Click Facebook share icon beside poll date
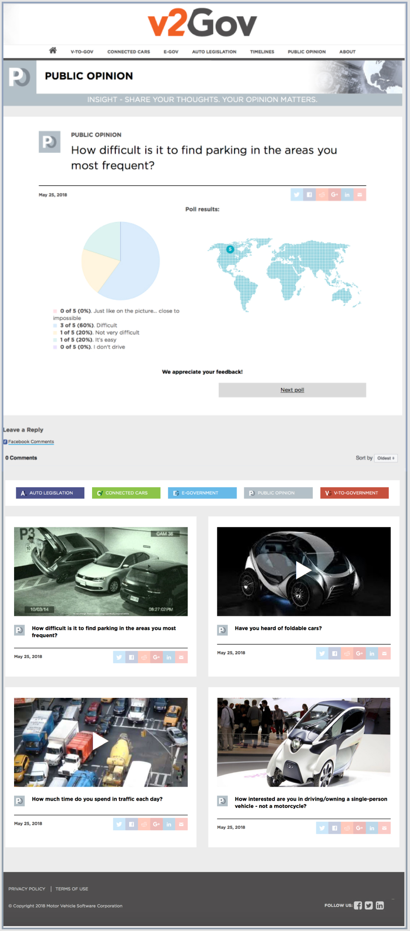Screen dimensions: 410x931 (x=309, y=195)
